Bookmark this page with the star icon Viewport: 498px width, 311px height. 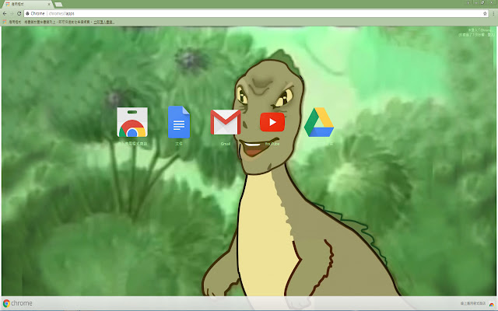[485, 14]
